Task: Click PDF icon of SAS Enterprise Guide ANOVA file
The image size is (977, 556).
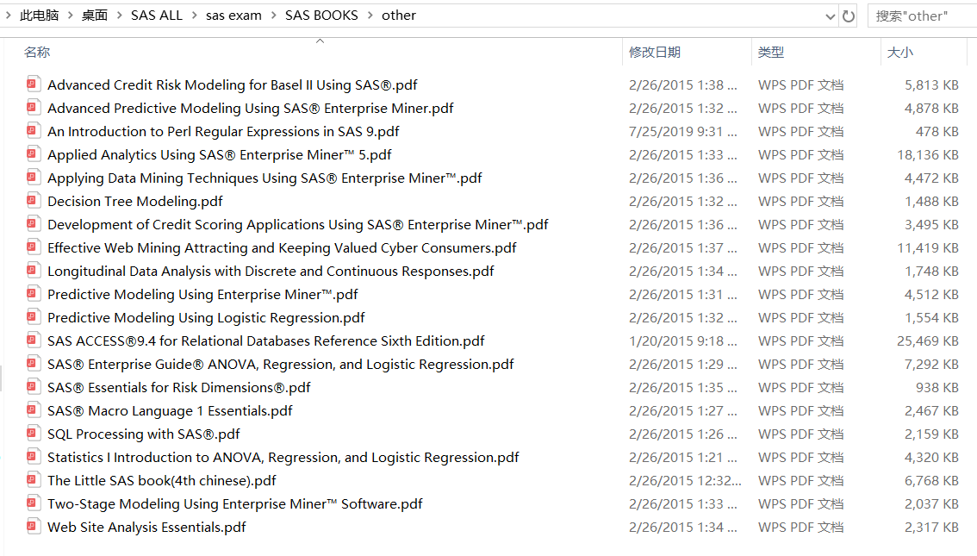Action: click(34, 363)
